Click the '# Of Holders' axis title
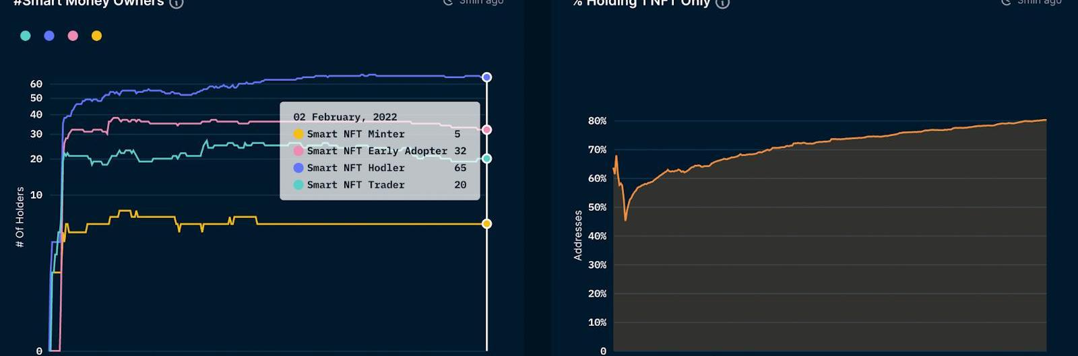 [x=20, y=217]
